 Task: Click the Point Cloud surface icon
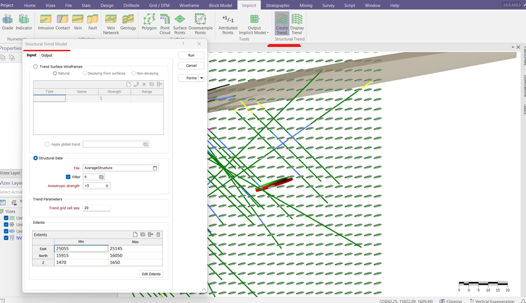[x=165, y=24]
